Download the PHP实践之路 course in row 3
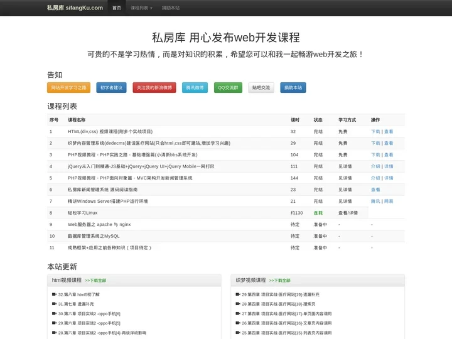This screenshot has width=452, height=339. [x=375, y=155]
